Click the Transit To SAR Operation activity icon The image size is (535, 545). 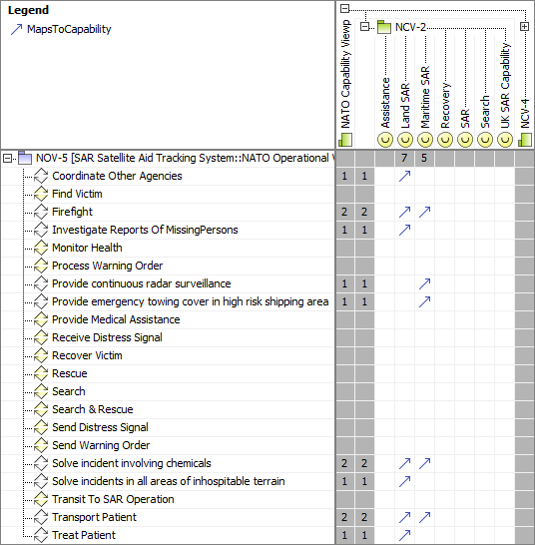coord(41,499)
